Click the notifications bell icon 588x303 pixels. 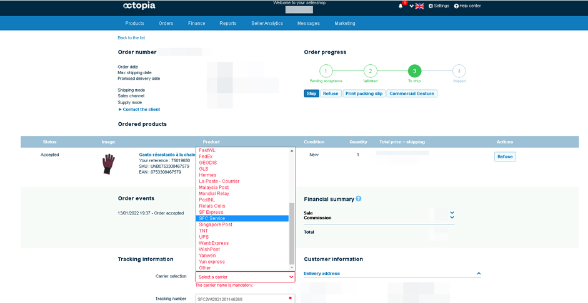coord(401,6)
